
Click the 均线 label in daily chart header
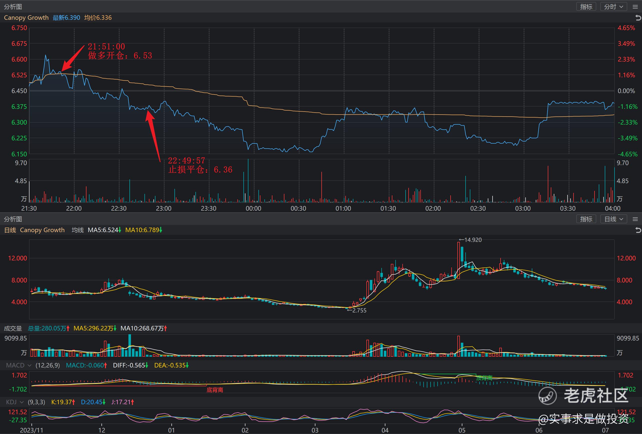coord(78,230)
